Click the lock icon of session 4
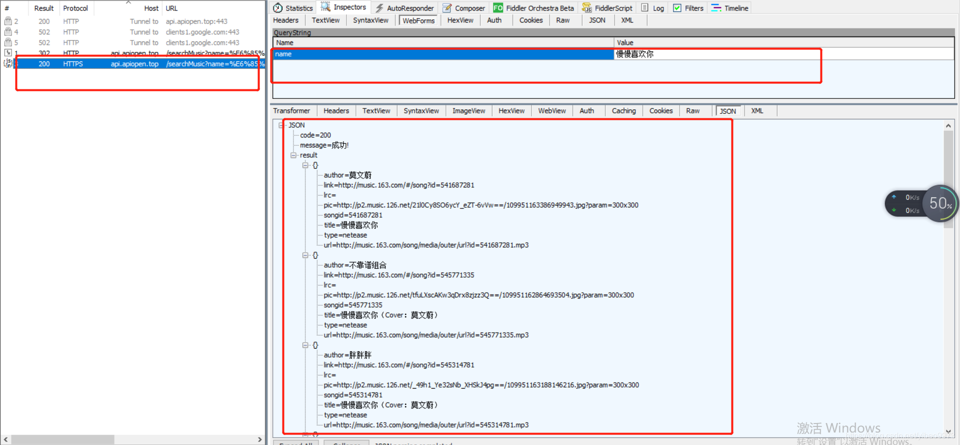This screenshot has width=960, height=445. coord(8,31)
